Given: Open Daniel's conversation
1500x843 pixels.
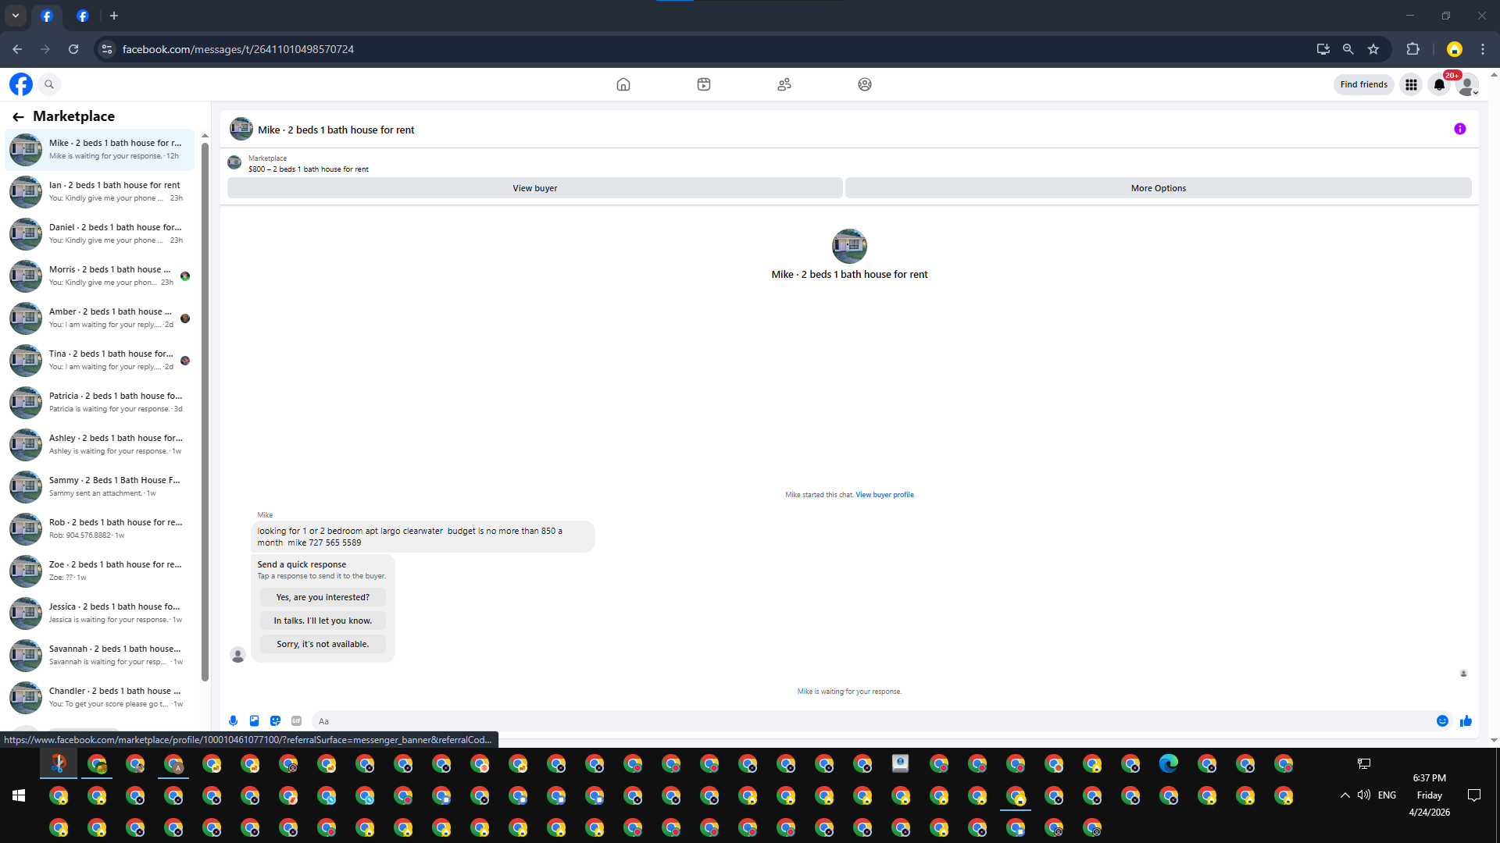Looking at the screenshot, I should tap(100, 234).
